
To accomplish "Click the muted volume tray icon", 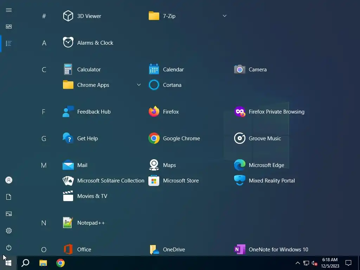I will 314,263.
